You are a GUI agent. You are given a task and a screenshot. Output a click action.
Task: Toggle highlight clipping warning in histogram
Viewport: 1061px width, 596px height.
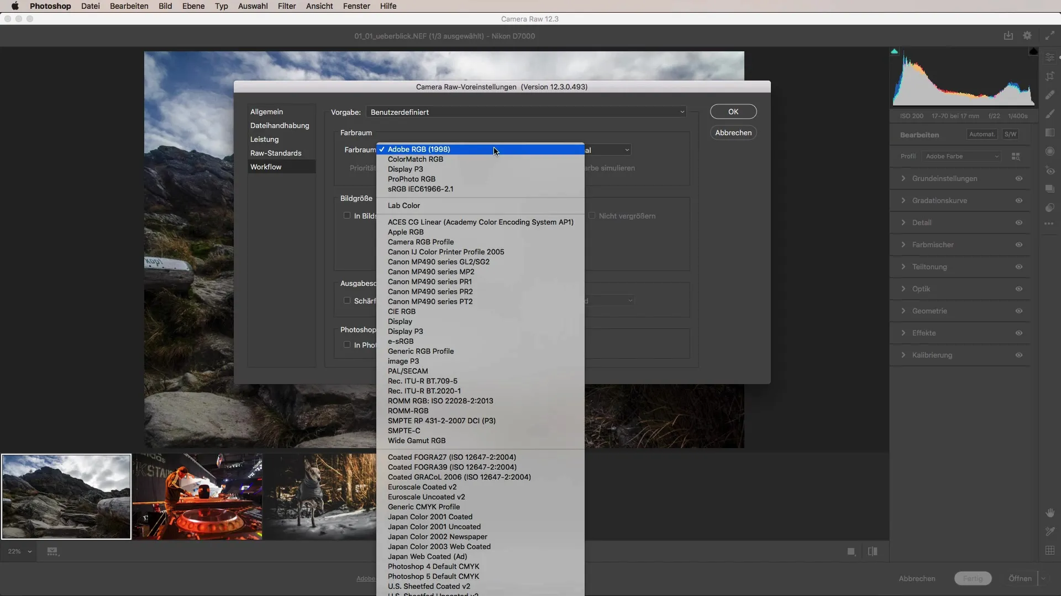pos(1033,51)
